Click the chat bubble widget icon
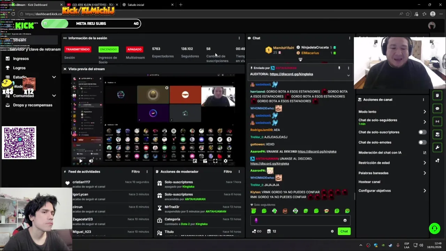Image resolution: width=446 pixels, height=251 pixels. tap(437, 108)
